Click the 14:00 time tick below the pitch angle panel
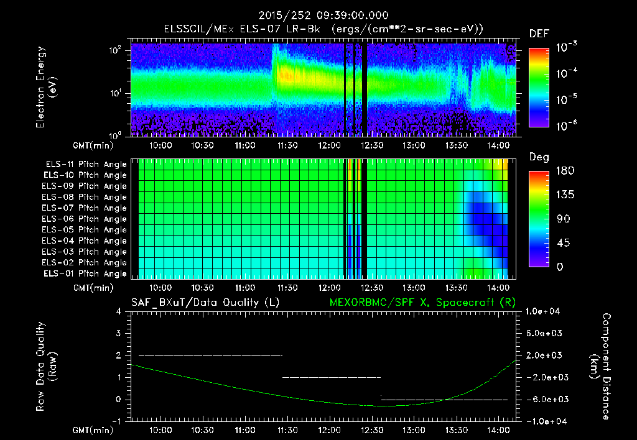Viewport: 637px width, 440px height. 498,288
